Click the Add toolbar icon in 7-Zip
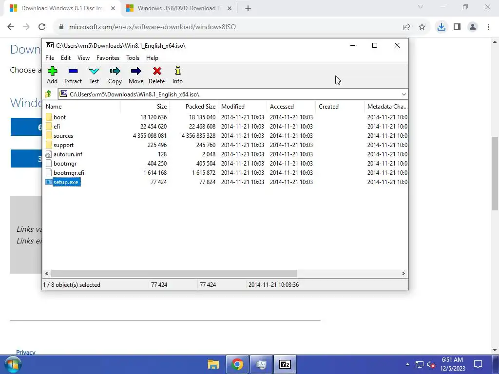The image size is (499, 374). [52, 71]
